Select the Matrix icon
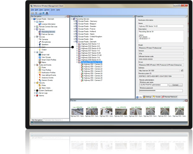Viewport: 193px width, 154px height. point(40,62)
